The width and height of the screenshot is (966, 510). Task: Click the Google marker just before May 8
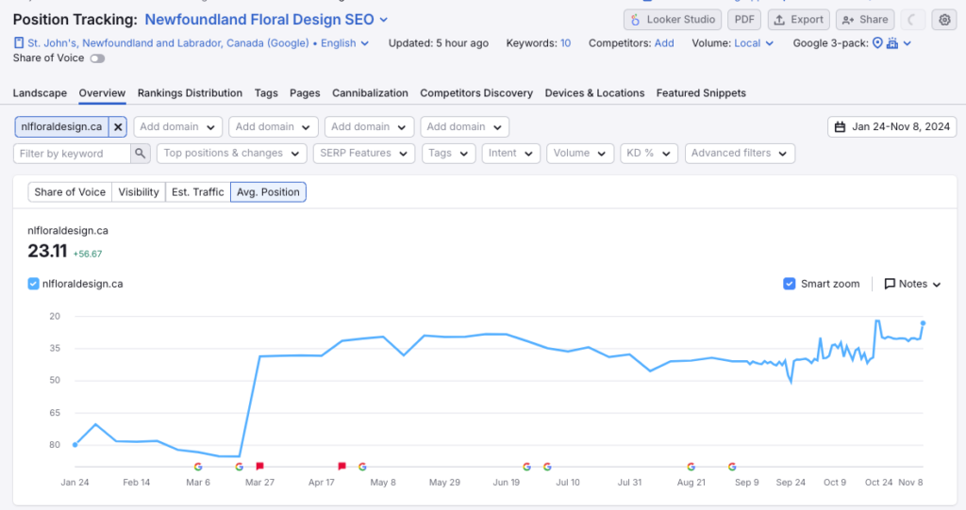[x=362, y=467]
